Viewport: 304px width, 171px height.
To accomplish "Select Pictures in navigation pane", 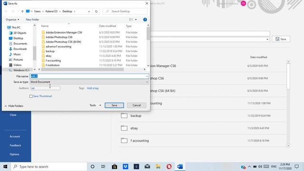I will [x=16, y=60].
